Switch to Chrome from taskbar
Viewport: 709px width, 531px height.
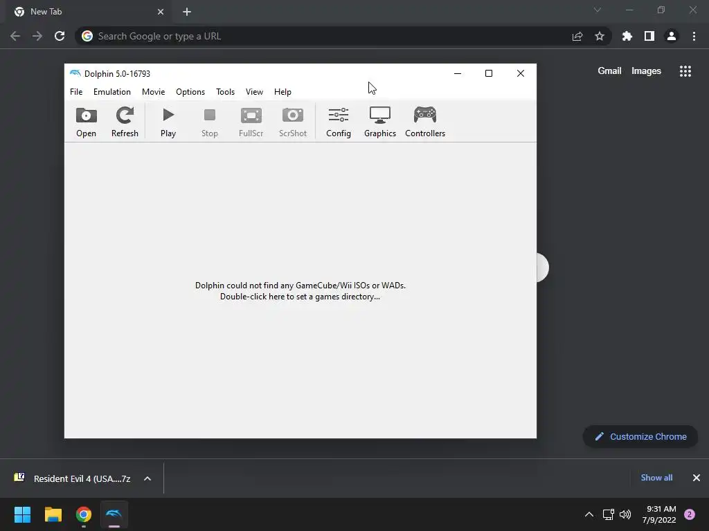coord(84,514)
